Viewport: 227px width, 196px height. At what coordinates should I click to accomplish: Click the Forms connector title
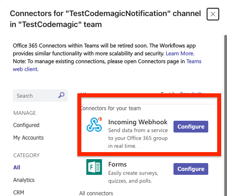coord(118,165)
